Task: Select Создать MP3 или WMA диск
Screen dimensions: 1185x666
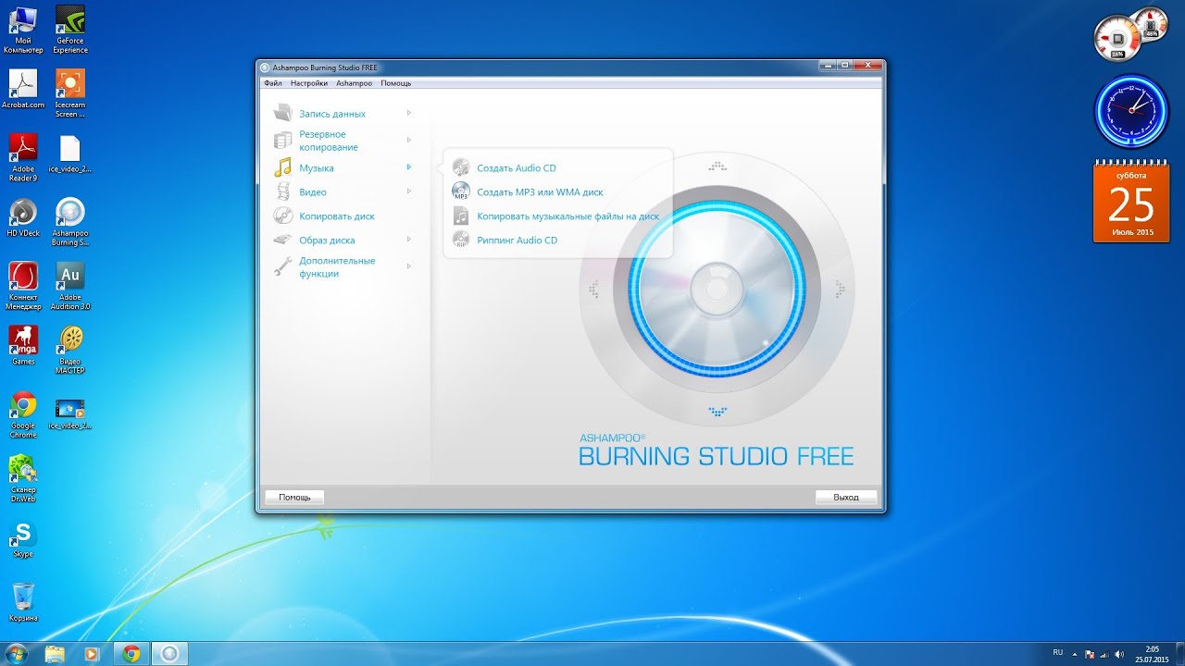Action: pos(540,192)
